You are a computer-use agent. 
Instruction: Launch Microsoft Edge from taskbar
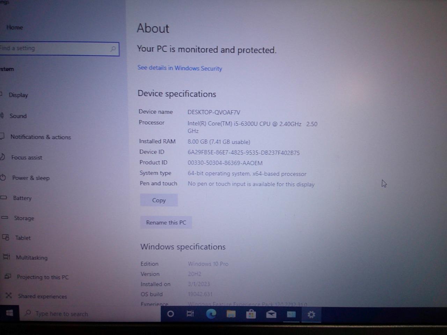pos(211,314)
